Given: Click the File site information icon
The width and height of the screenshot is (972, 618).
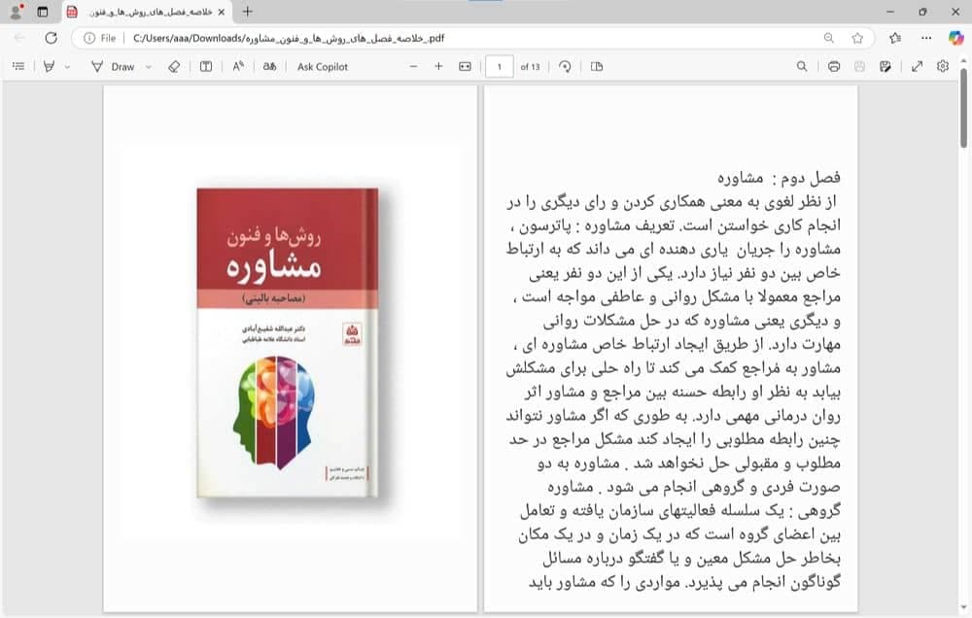Looking at the screenshot, I should coord(89,38).
